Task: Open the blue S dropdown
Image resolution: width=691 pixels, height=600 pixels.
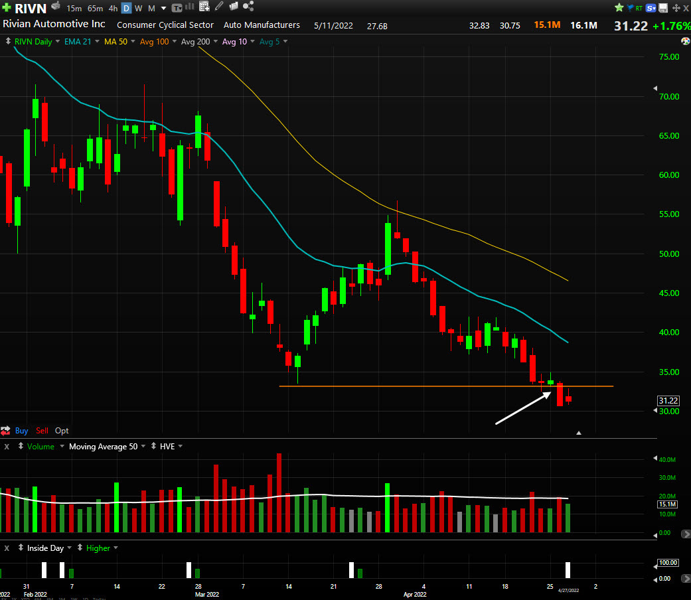Action: pyautogui.click(x=651, y=8)
